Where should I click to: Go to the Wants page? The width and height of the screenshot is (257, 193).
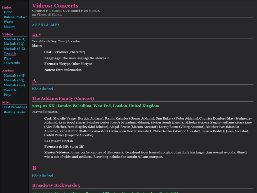tap(9, 21)
